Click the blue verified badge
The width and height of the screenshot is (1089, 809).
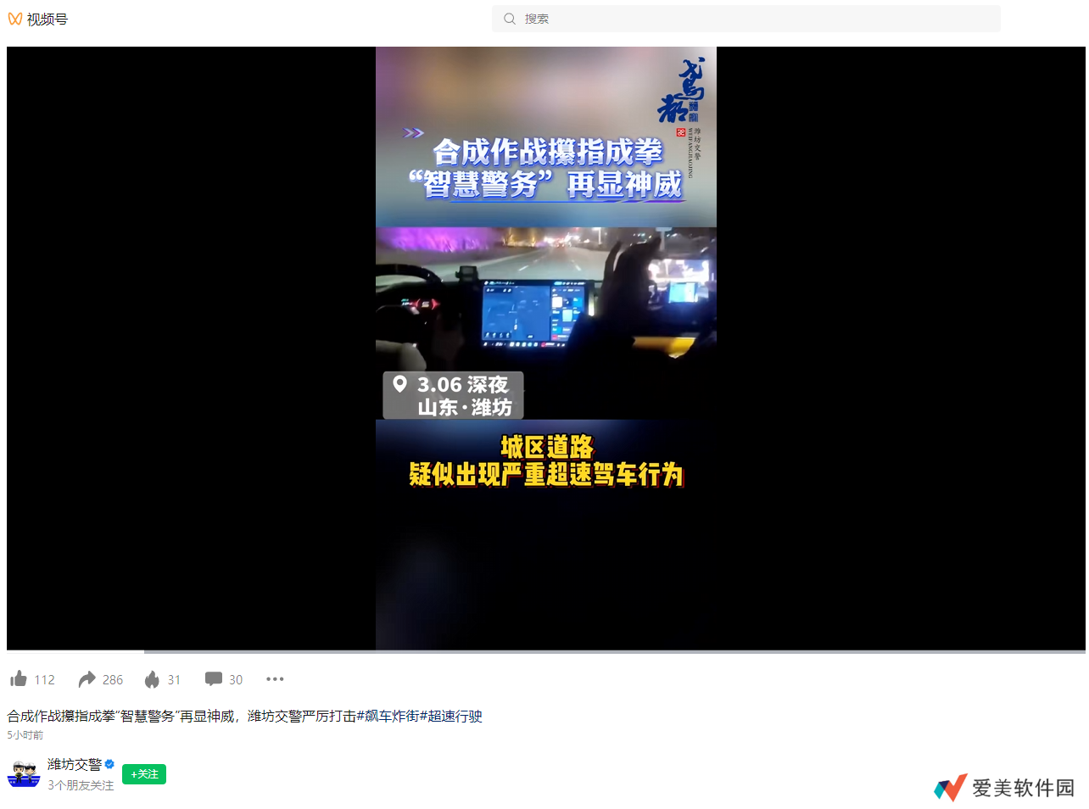[x=109, y=764]
